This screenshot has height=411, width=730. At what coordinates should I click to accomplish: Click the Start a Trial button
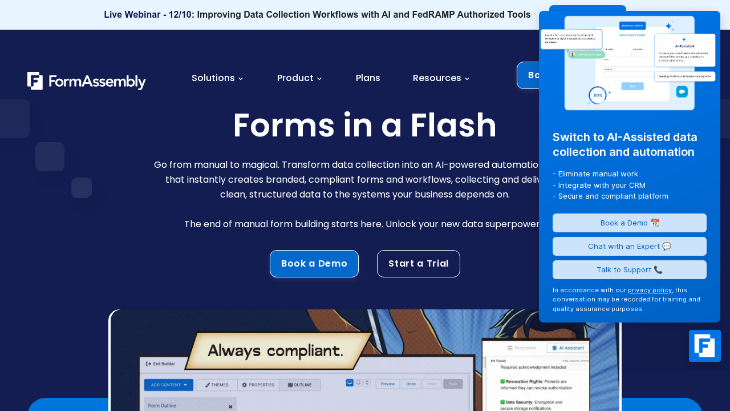pos(418,264)
